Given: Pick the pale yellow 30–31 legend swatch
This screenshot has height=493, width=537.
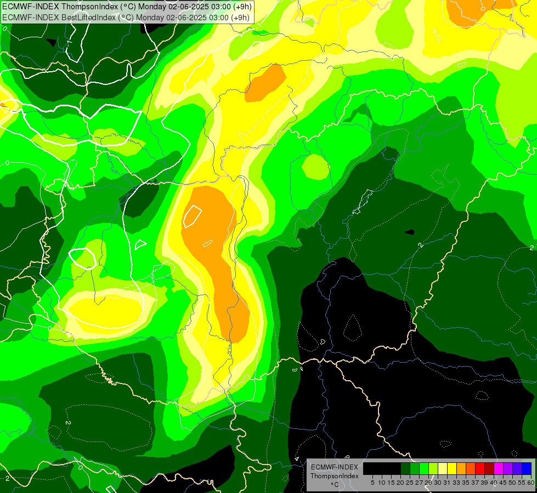Looking at the screenshot, I should 443,468.
